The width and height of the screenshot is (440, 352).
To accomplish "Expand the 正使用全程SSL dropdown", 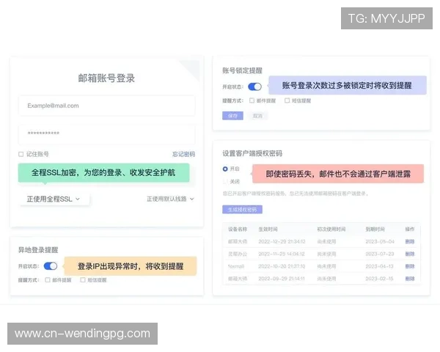I will [x=54, y=199].
